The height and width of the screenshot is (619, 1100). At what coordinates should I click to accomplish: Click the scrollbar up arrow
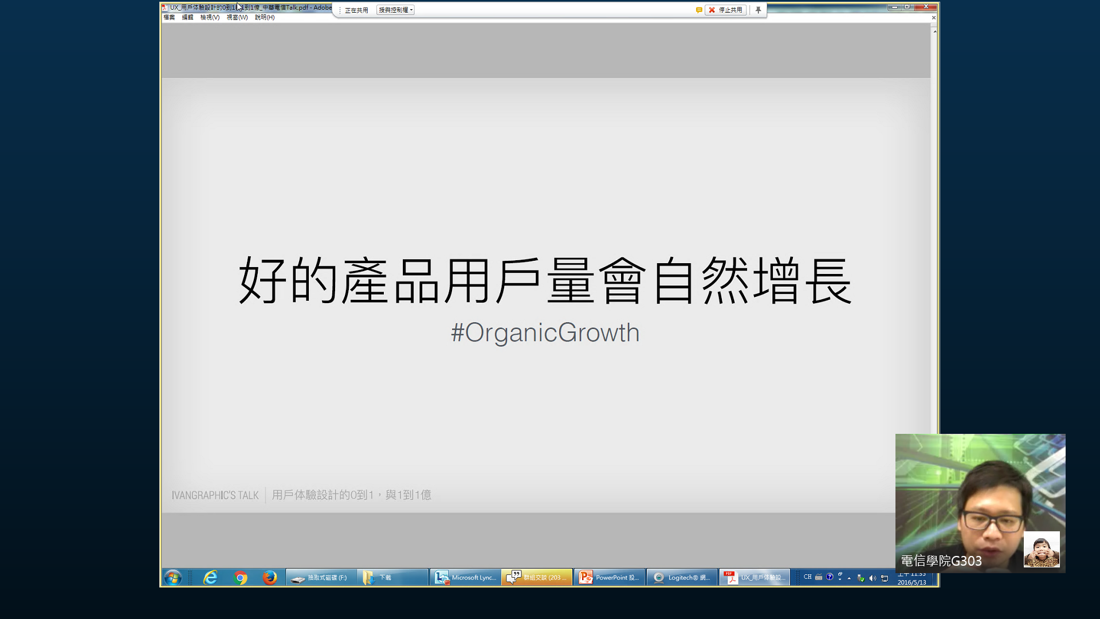[x=934, y=32]
